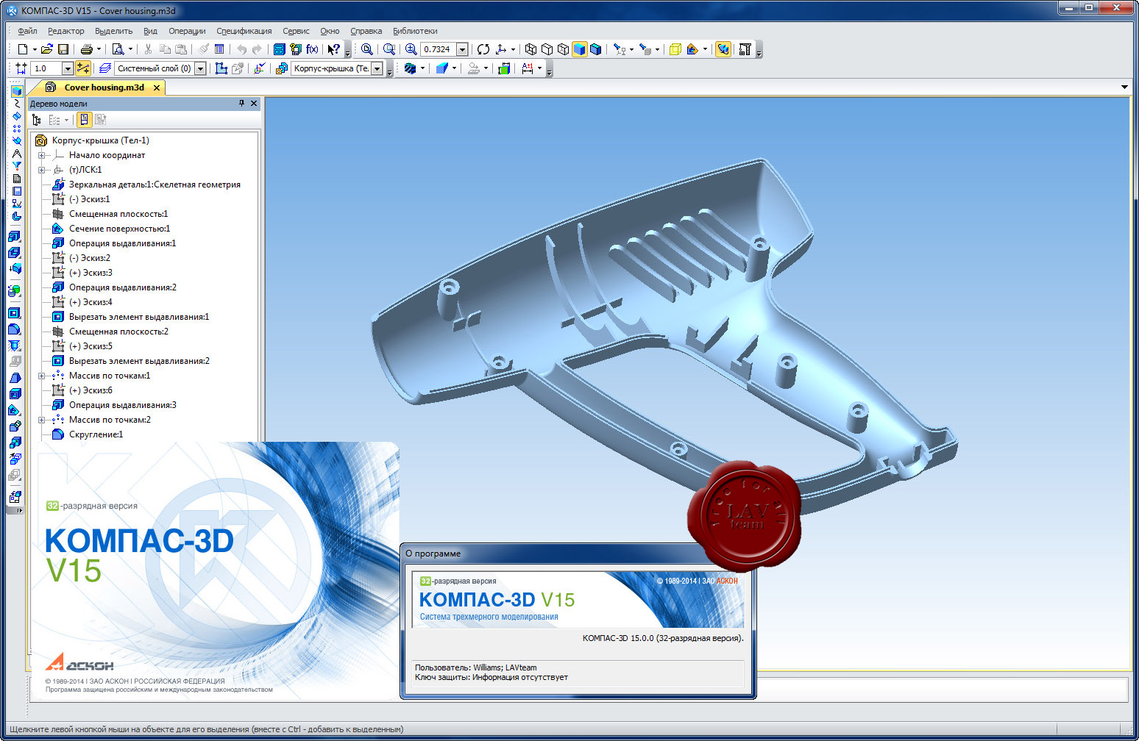The image size is (1139, 741).
Task: Open print preview with the magnifier-page icon
Action: pyautogui.click(x=118, y=49)
